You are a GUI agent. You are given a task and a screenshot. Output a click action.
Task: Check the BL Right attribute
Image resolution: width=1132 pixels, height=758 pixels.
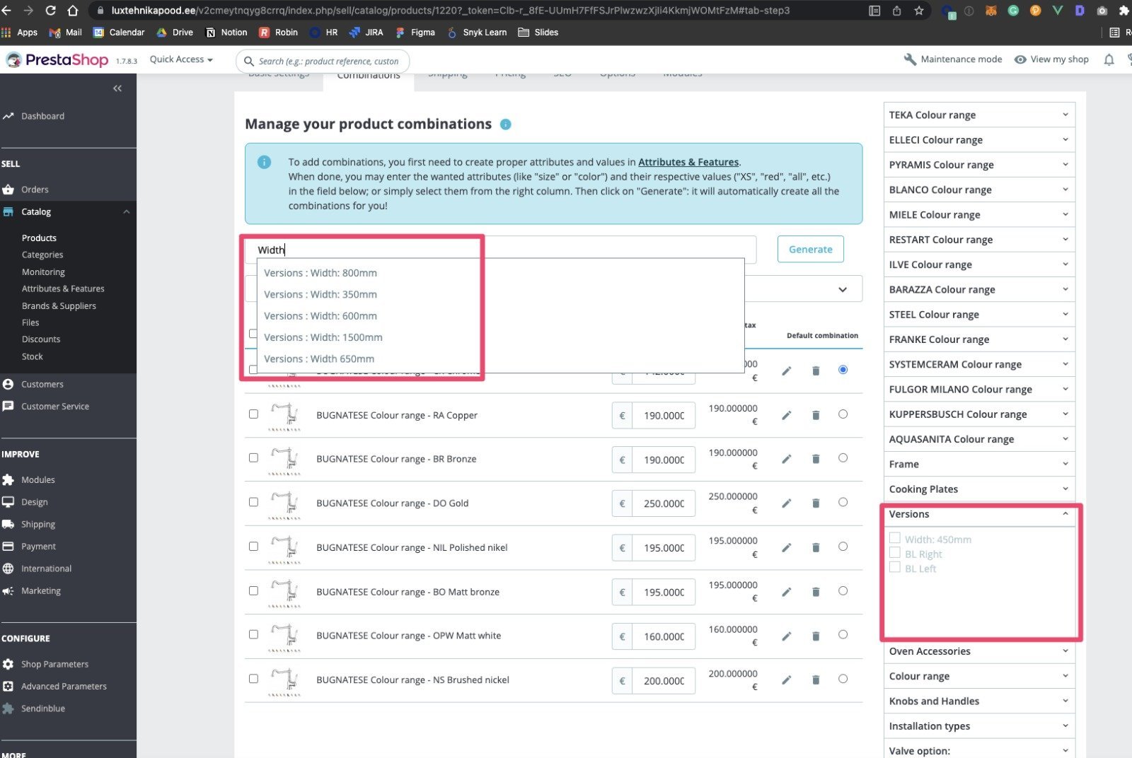click(895, 553)
